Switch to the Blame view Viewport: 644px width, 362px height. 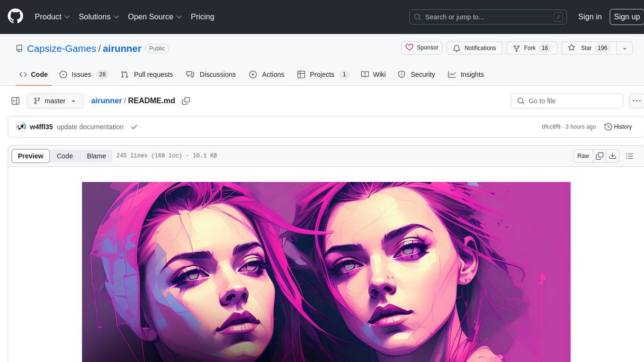pos(96,156)
